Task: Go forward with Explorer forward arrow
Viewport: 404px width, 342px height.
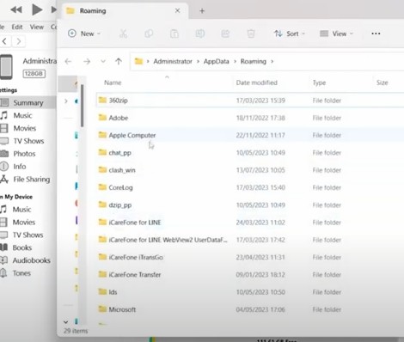Action: click(87, 61)
